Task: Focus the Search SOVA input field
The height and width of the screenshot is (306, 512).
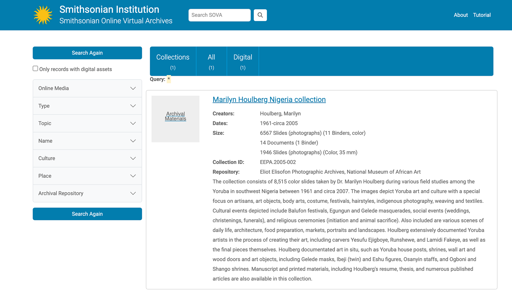Action: click(219, 15)
